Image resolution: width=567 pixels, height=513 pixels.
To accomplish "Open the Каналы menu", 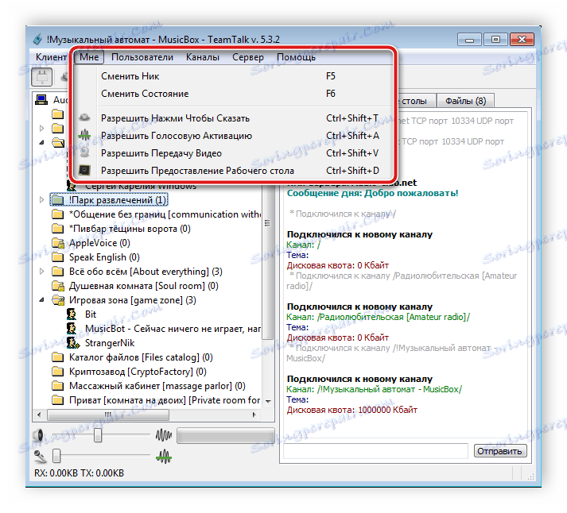I will pyautogui.click(x=203, y=57).
